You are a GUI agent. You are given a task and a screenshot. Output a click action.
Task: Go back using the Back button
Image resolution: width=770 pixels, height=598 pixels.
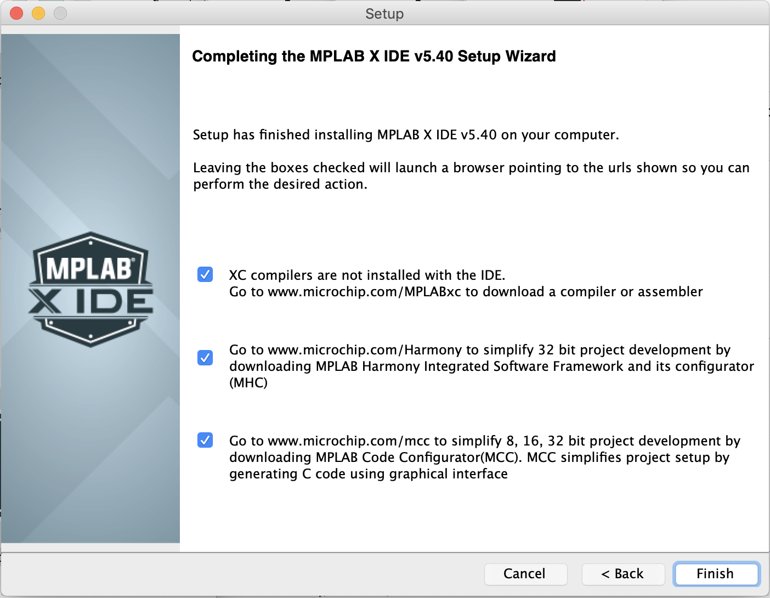coord(622,574)
